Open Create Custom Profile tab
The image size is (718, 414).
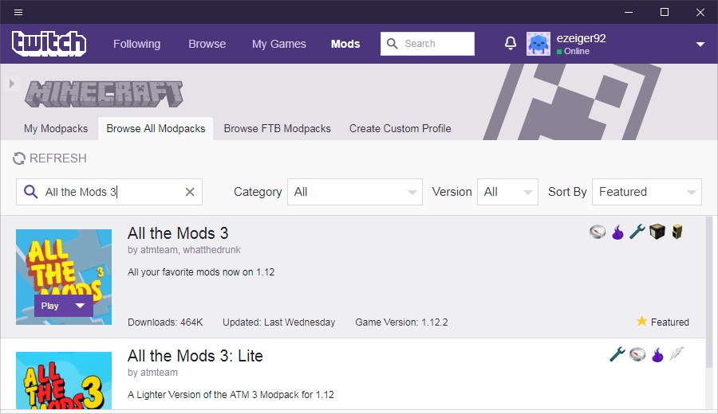[x=400, y=128]
